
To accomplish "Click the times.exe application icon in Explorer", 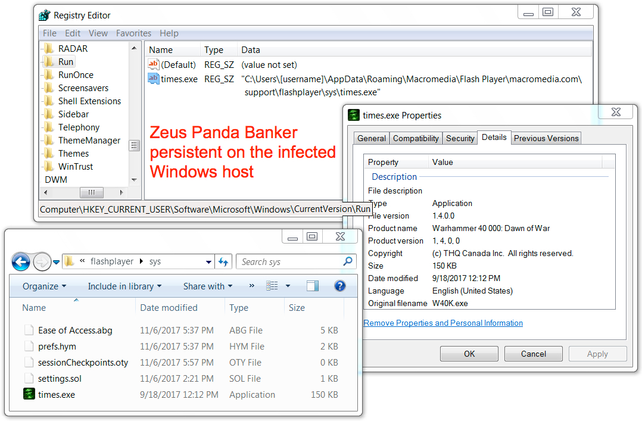I will pyautogui.click(x=29, y=394).
